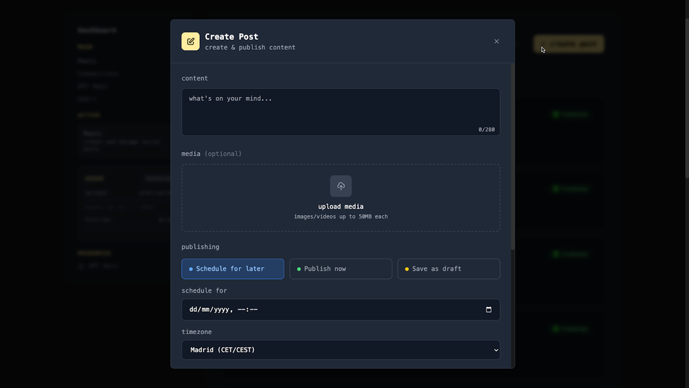The height and width of the screenshot is (388, 689).
Task: Click the pencil icon in the Create Post header
Action: (190, 41)
